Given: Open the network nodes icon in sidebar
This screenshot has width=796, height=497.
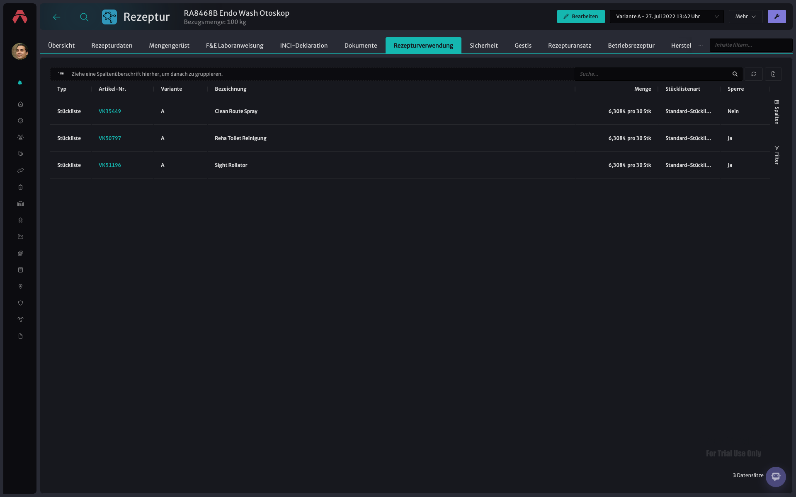Looking at the screenshot, I should coord(20,320).
